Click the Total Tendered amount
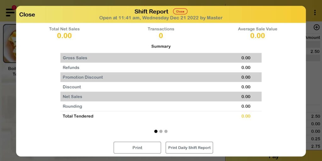This screenshot has height=161, width=322. point(246,116)
